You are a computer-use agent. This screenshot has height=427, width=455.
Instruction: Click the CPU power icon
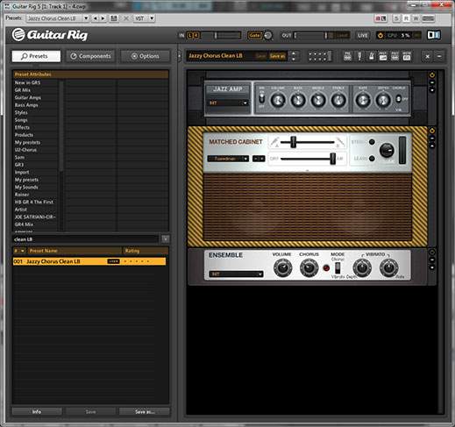(x=380, y=35)
